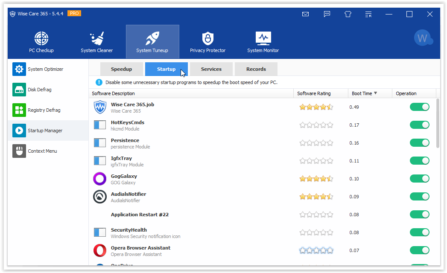Viewport: 447px width, 273px height.
Task: Select the Startup tab
Action: (x=166, y=69)
